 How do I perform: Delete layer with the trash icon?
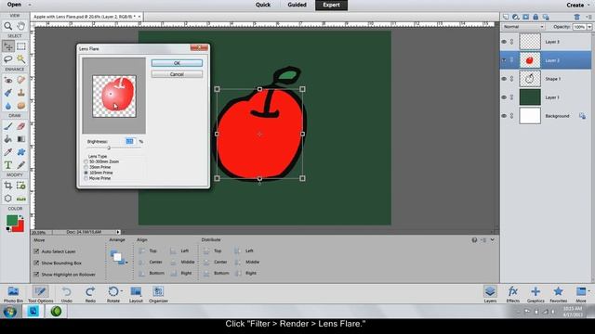[576, 17]
